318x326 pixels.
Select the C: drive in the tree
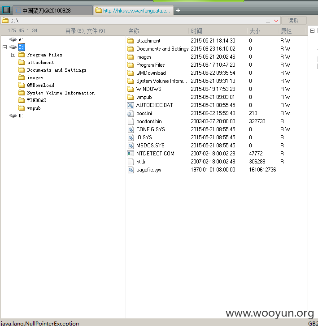(21, 47)
